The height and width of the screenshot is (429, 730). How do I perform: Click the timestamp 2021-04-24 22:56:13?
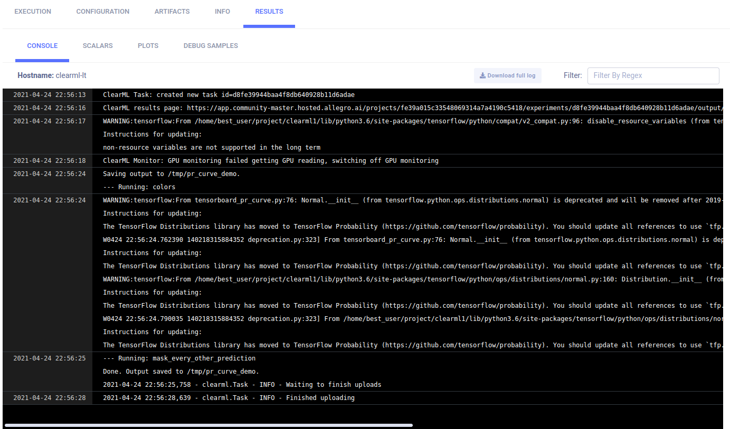point(49,95)
